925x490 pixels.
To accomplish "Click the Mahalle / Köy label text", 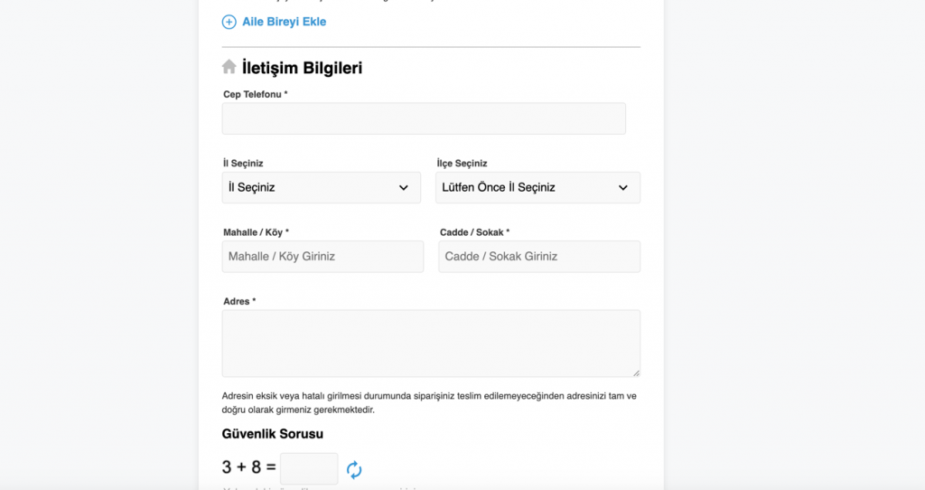I will 256,232.
